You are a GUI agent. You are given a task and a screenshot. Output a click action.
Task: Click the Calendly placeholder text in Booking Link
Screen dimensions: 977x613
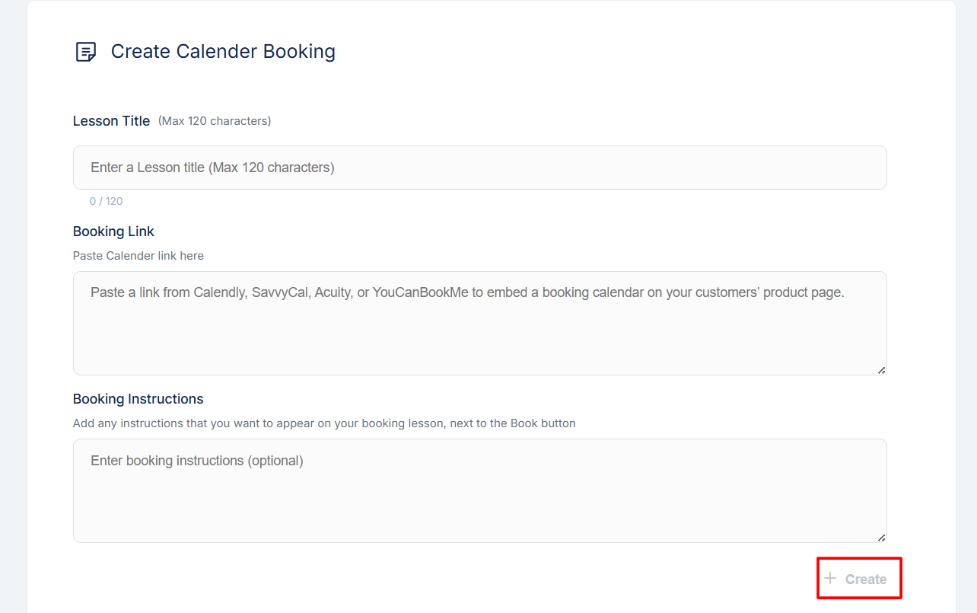pos(467,292)
